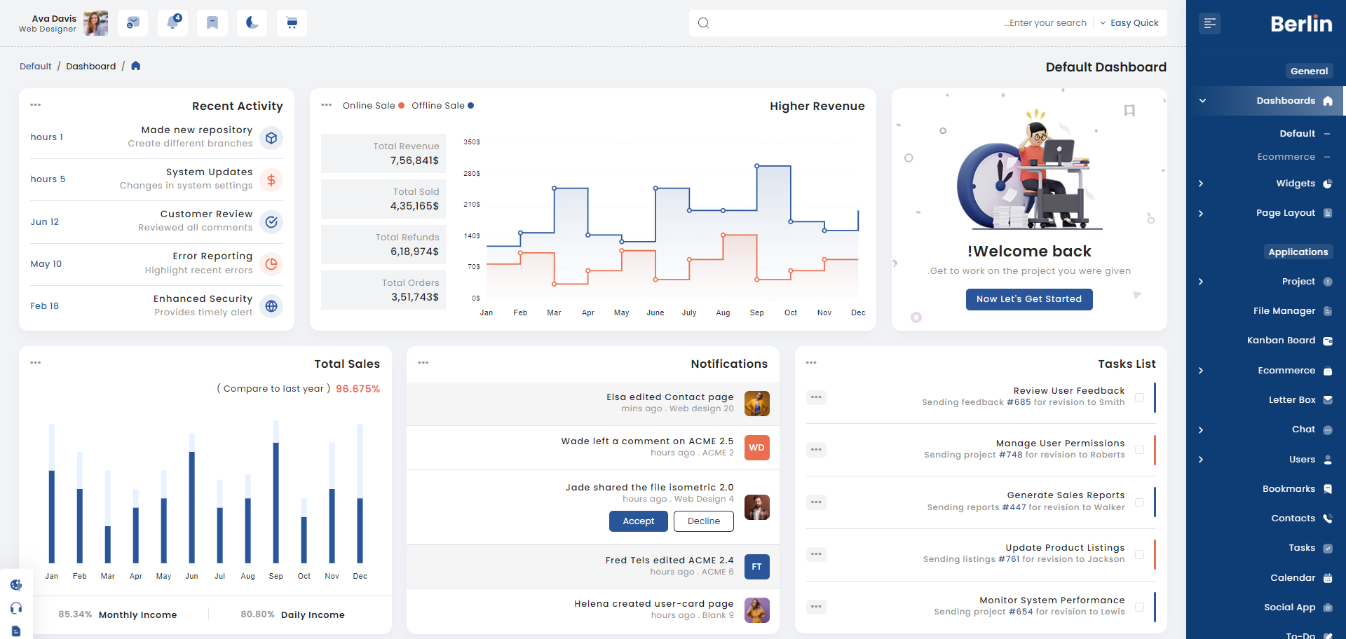Accept Jade's shared file notification

pos(638,521)
